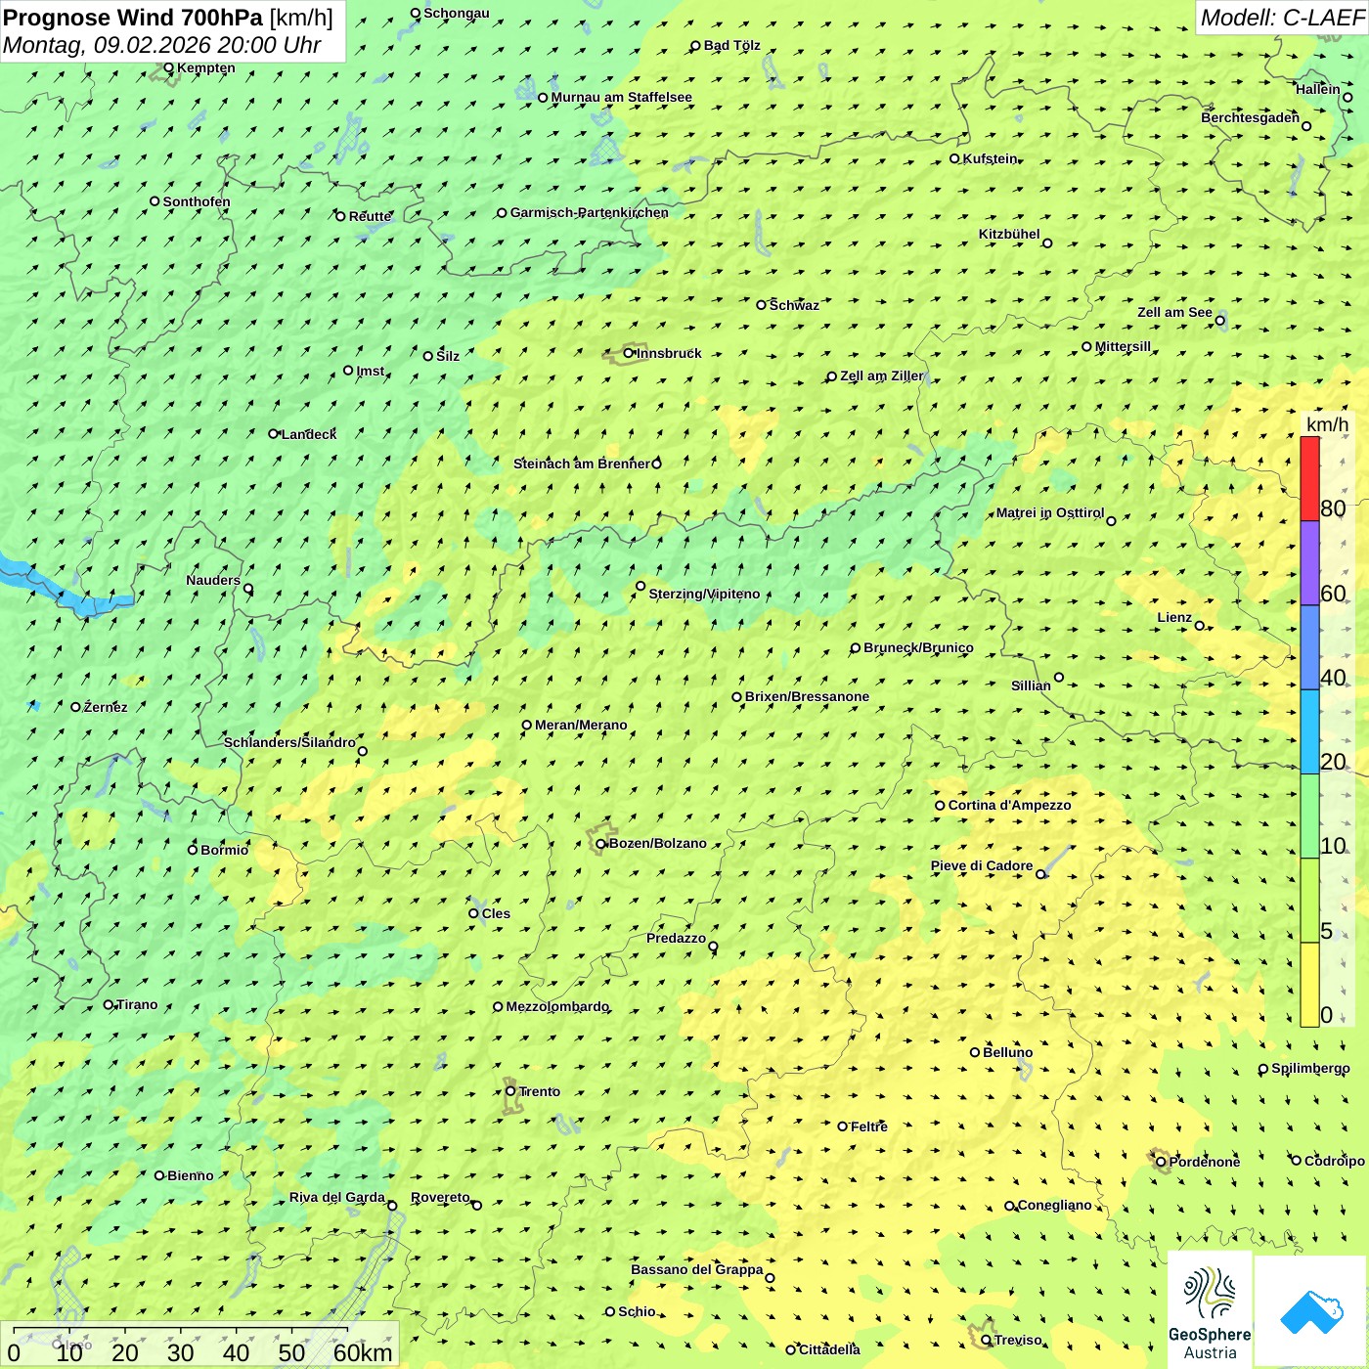Click the Bruneck/Brunico label
Viewport: 1369px width, 1369px height.
click(918, 647)
